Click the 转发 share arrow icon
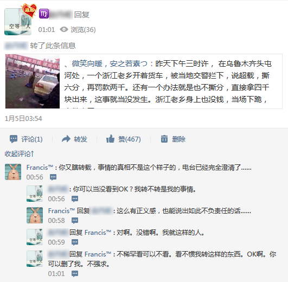 tap(66, 139)
